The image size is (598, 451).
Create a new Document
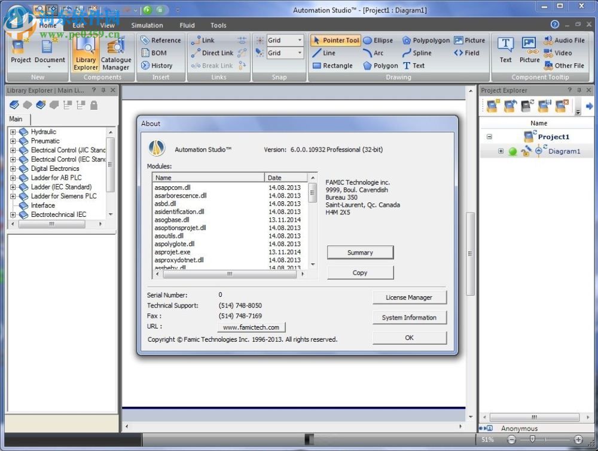click(x=50, y=53)
